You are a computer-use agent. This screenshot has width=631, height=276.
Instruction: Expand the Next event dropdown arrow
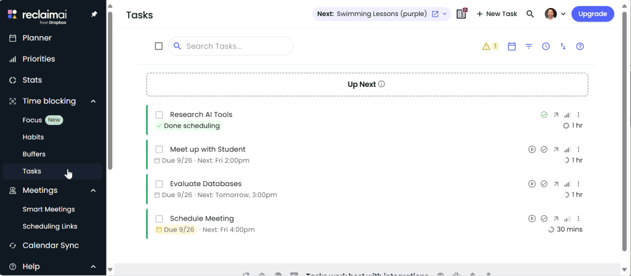(x=445, y=14)
